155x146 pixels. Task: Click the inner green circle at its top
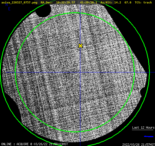pyautogui.click(x=75, y=13)
